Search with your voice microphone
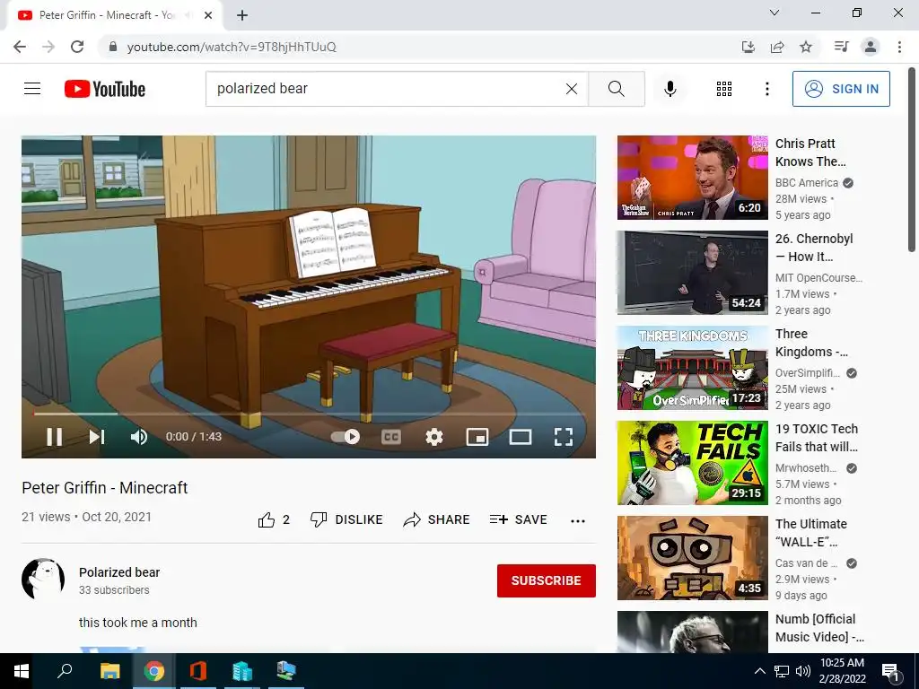 click(x=670, y=89)
